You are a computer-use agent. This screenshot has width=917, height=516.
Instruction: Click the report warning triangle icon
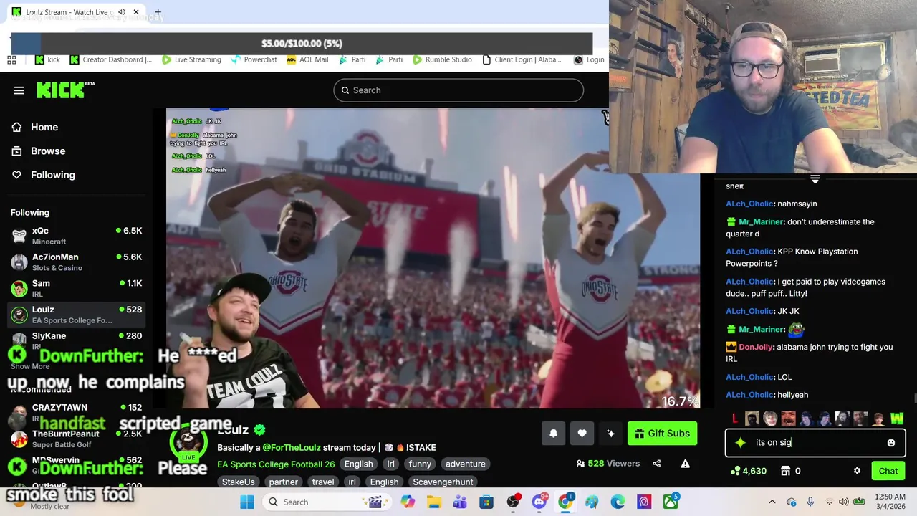click(x=685, y=464)
